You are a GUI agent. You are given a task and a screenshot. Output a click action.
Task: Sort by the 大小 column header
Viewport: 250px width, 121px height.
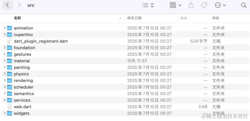[x=183, y=18]
